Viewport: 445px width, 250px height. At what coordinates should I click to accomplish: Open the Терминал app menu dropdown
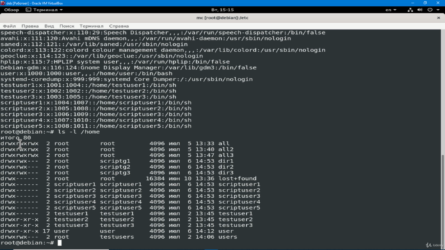coord(44,10)
